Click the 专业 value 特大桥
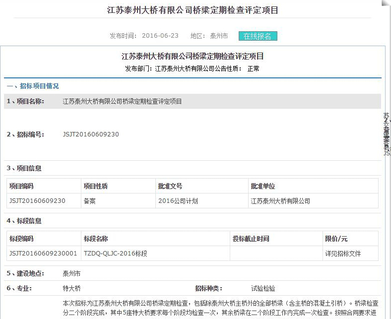Image resolution: width=391 pixels, height=319 pixels. (71, 289)
